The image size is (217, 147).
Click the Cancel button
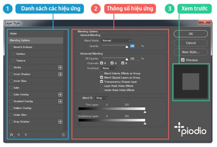(191, 43)
